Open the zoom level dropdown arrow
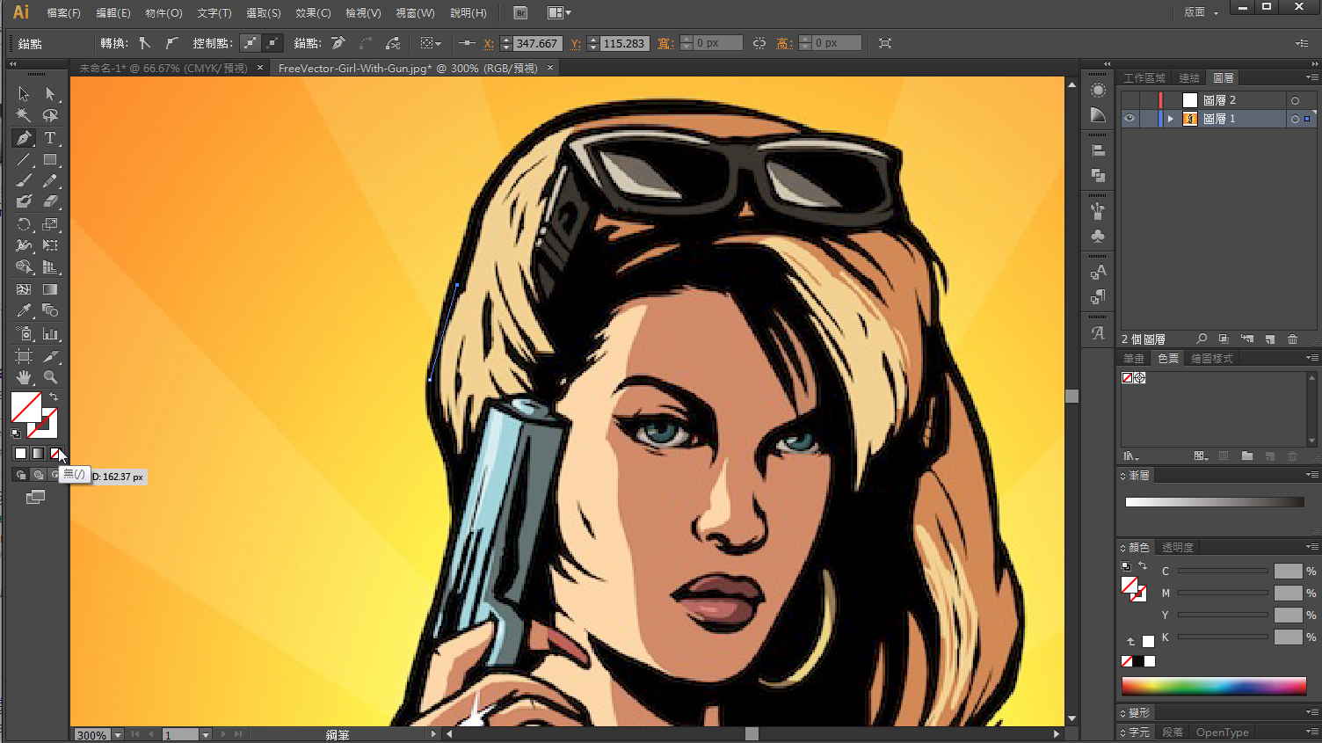The image size is (1322, 743). (118, 735)
